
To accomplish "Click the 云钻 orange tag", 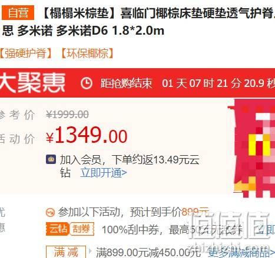I will click(x=58, y=229).
